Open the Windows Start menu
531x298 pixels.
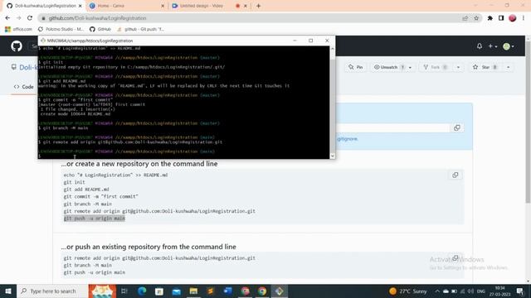[7, 291]
